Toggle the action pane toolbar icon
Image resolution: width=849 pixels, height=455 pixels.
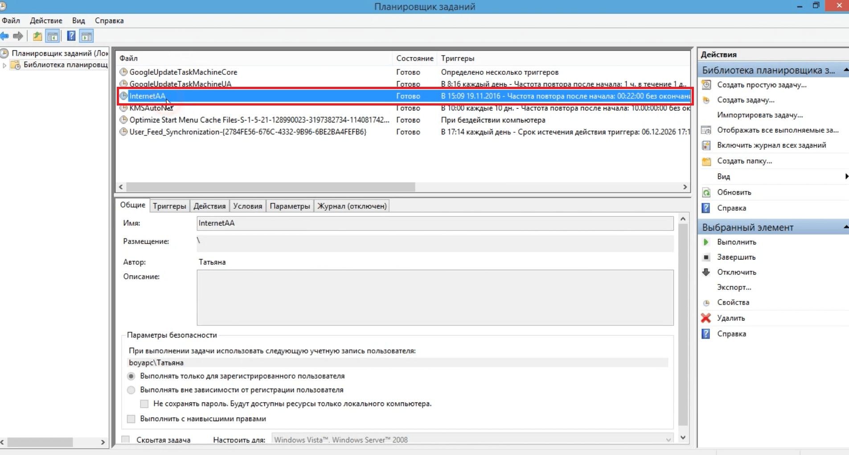[86, 36]
